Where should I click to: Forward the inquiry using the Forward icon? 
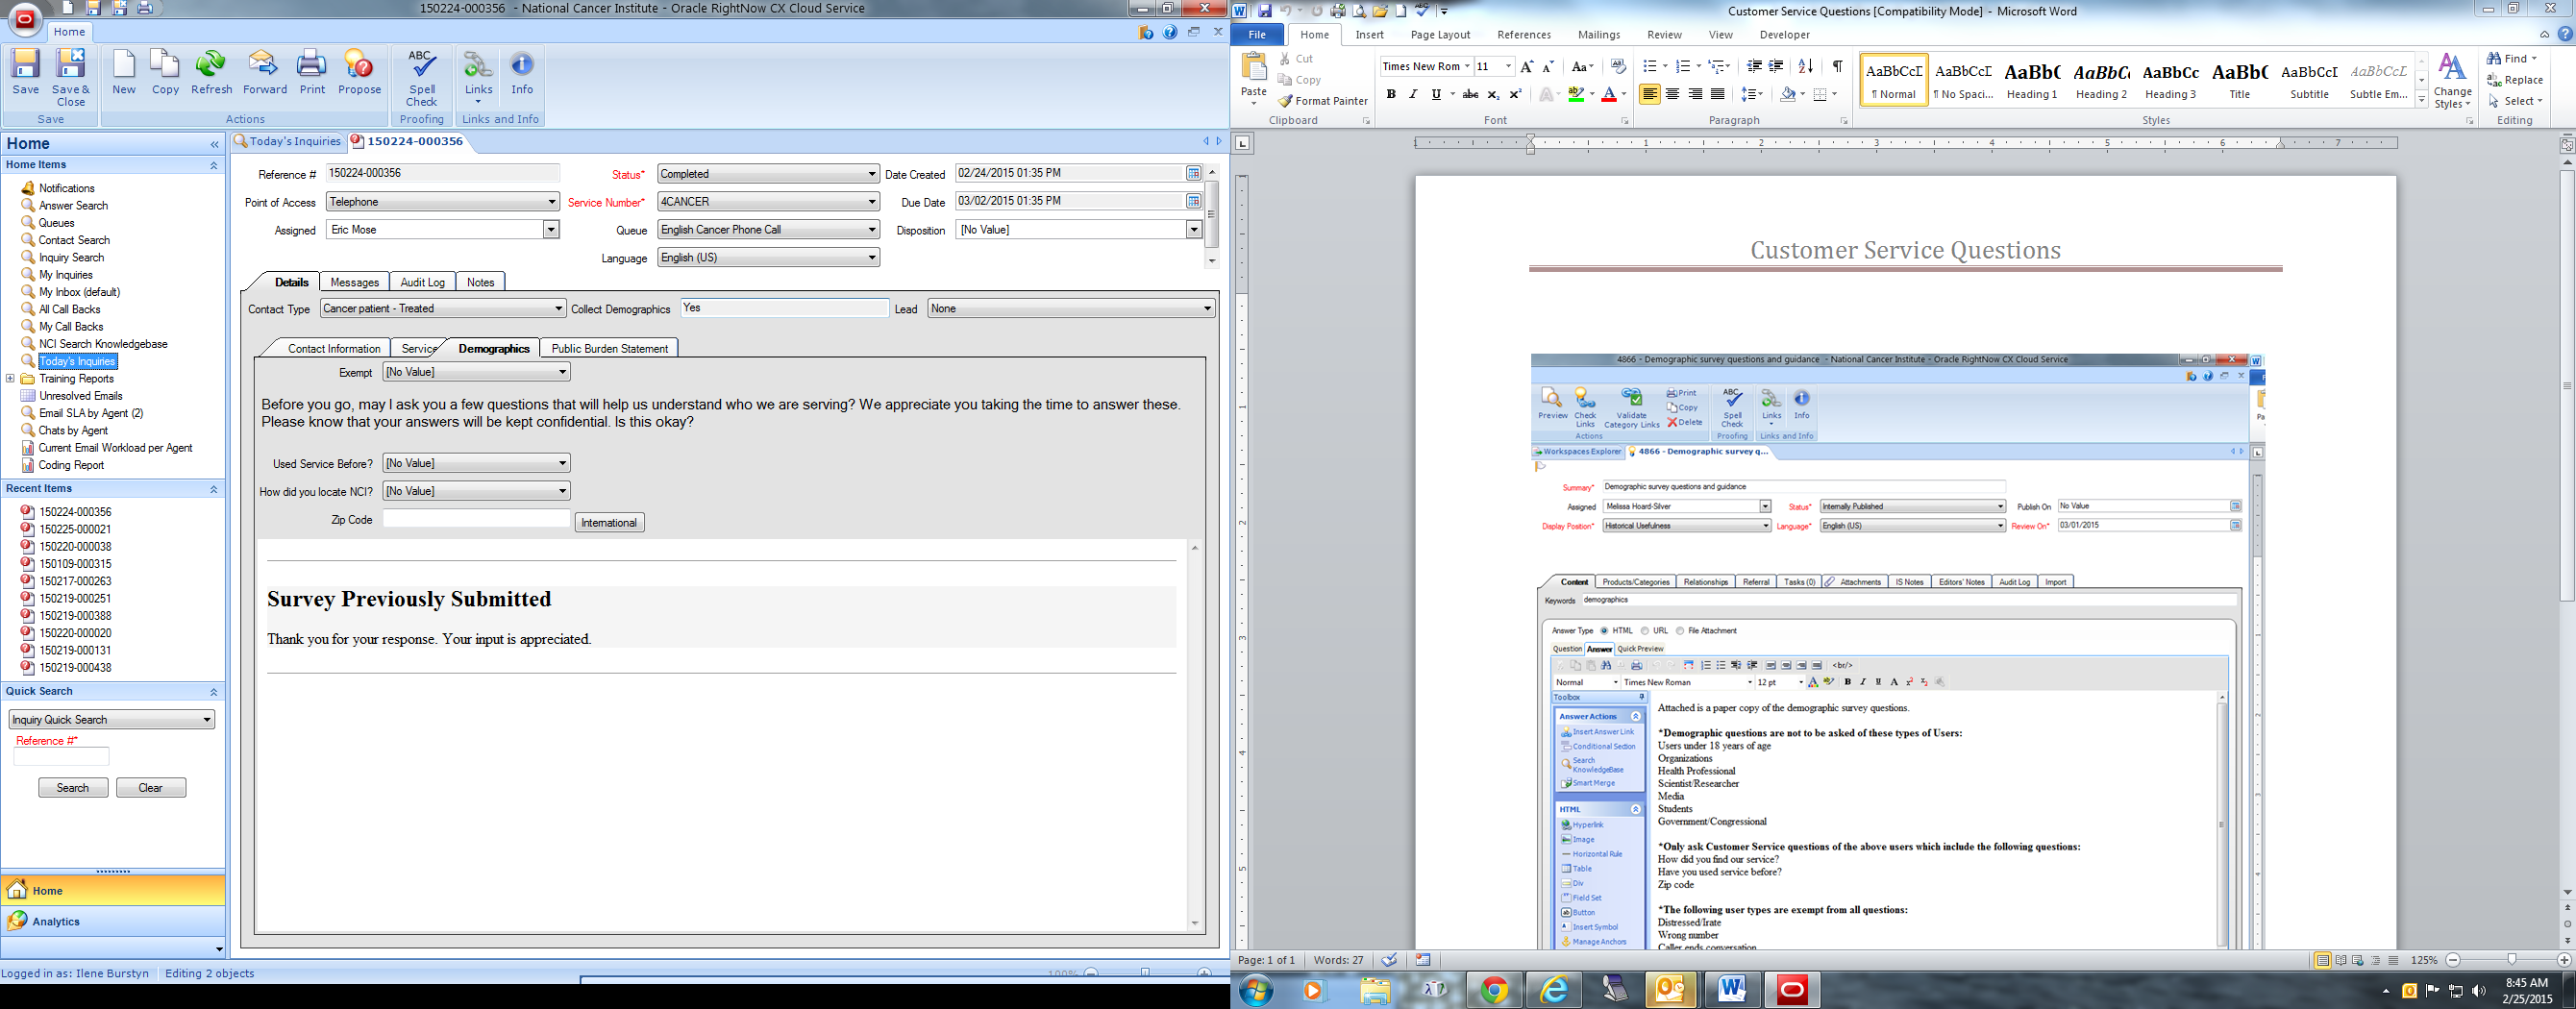pos(264,72)
